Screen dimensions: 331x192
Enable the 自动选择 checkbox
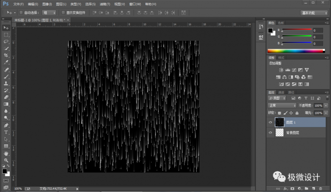21,13
